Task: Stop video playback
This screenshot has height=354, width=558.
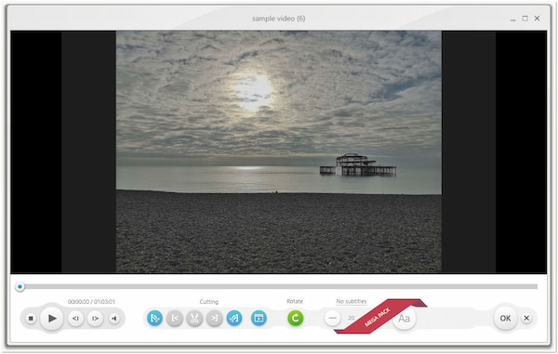Action: click(x=31, y=318)
